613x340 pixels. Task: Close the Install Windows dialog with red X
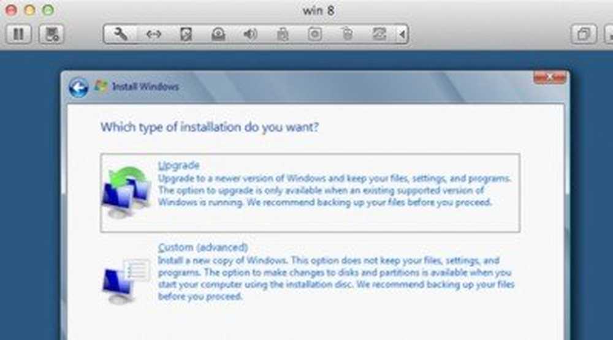pos(549,77)
